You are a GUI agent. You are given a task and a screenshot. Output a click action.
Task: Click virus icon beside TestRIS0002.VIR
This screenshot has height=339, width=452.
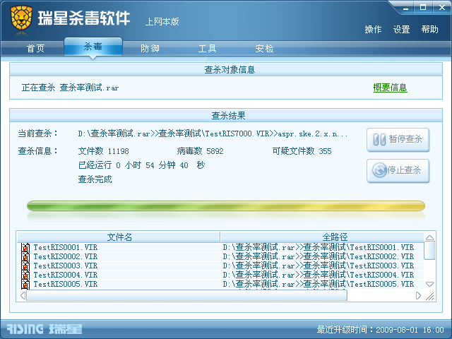(25, 257)
